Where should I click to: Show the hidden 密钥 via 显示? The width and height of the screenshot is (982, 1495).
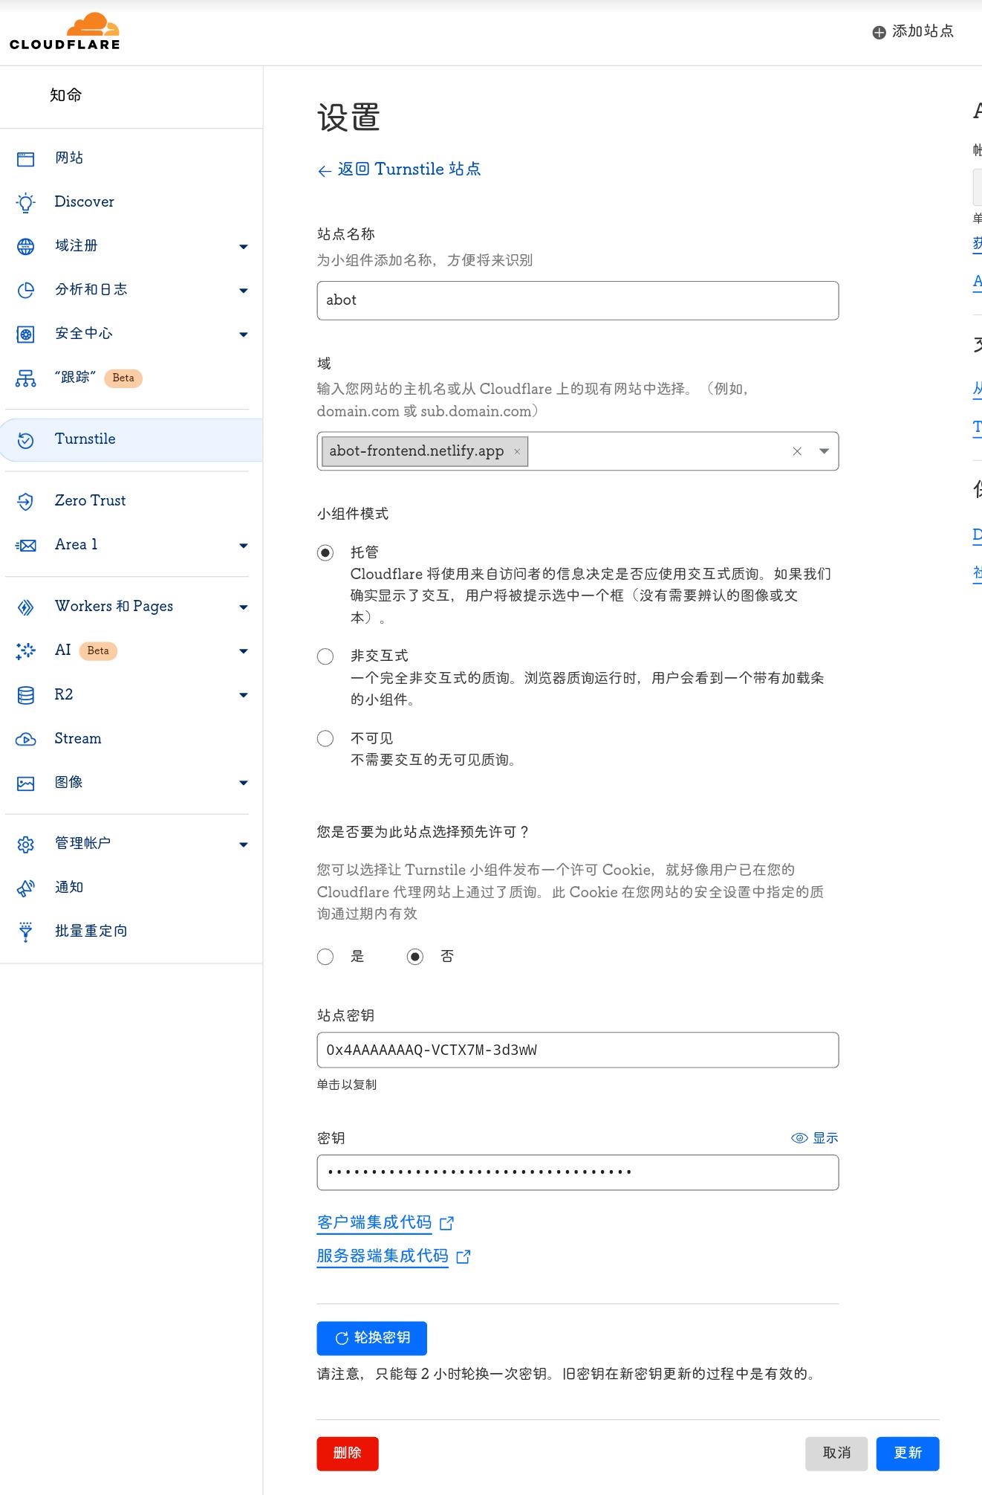(x=815, y=1137)
